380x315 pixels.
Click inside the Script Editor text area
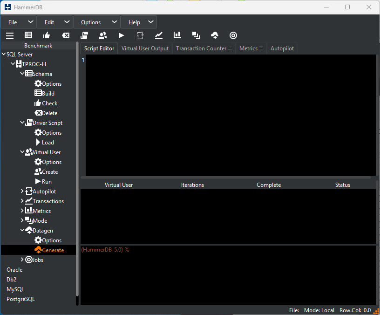(231, 115)
